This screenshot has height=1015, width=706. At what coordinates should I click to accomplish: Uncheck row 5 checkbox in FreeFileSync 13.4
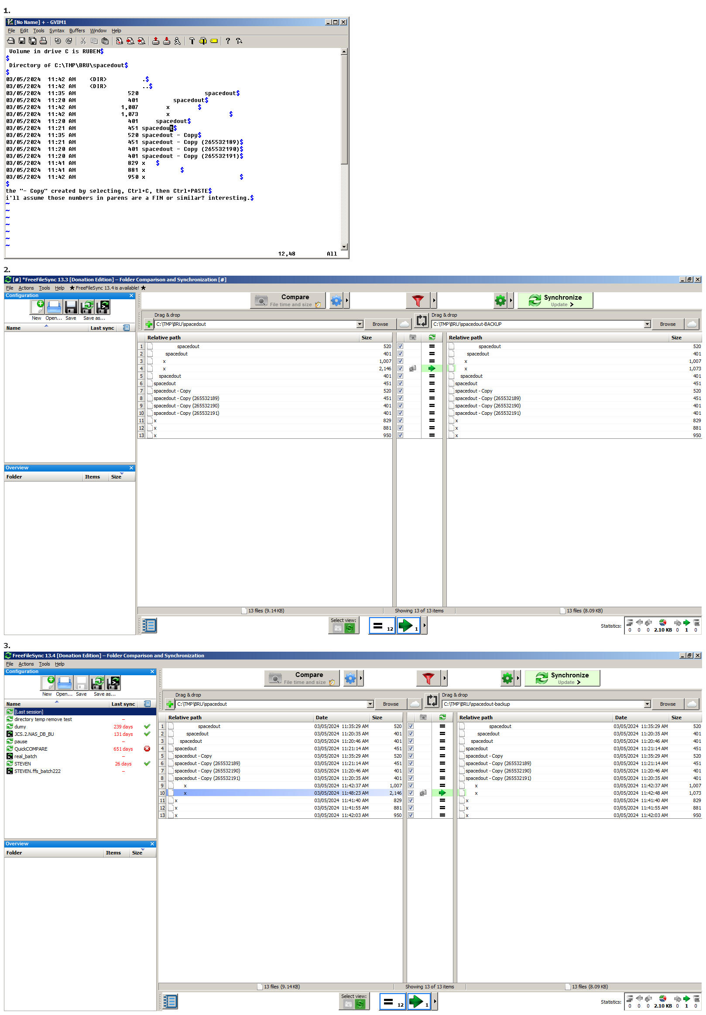click(411, 756)
